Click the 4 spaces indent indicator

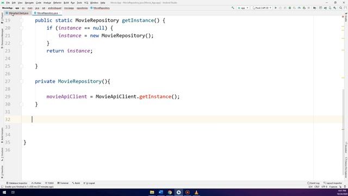(x=333, y=187)
